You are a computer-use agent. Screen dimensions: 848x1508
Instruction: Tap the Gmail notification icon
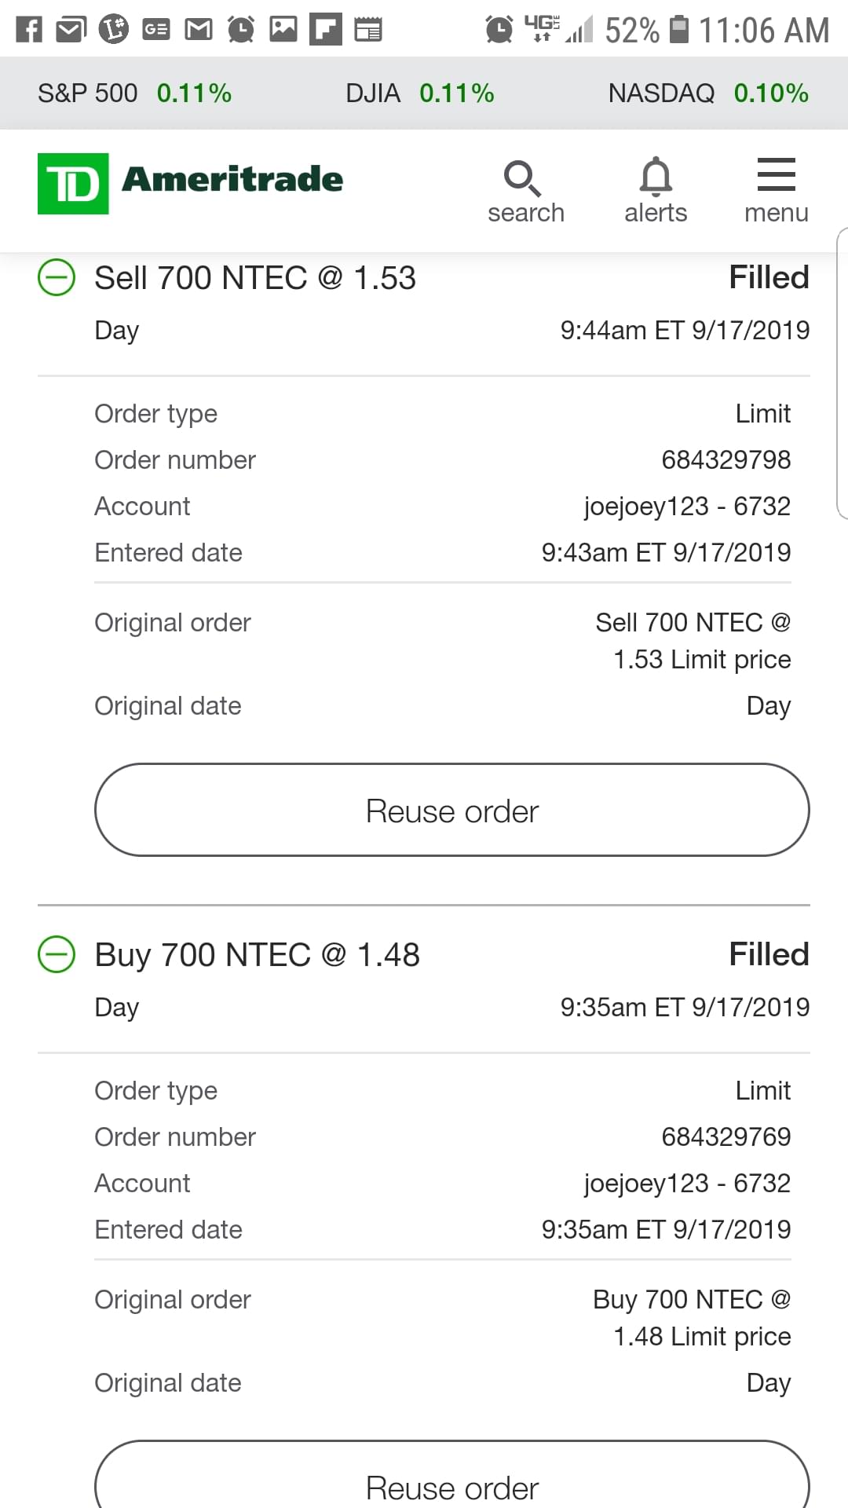pyautogui.click(x=198, y=30)
